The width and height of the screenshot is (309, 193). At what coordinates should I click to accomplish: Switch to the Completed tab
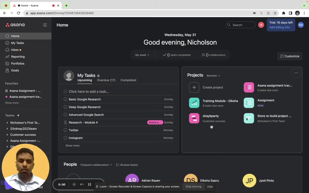[128, 80]
